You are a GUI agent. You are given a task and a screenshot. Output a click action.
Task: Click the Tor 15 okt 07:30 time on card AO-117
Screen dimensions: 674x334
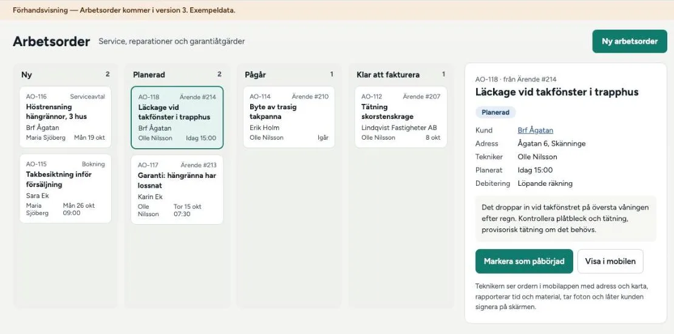click(188, 210)
